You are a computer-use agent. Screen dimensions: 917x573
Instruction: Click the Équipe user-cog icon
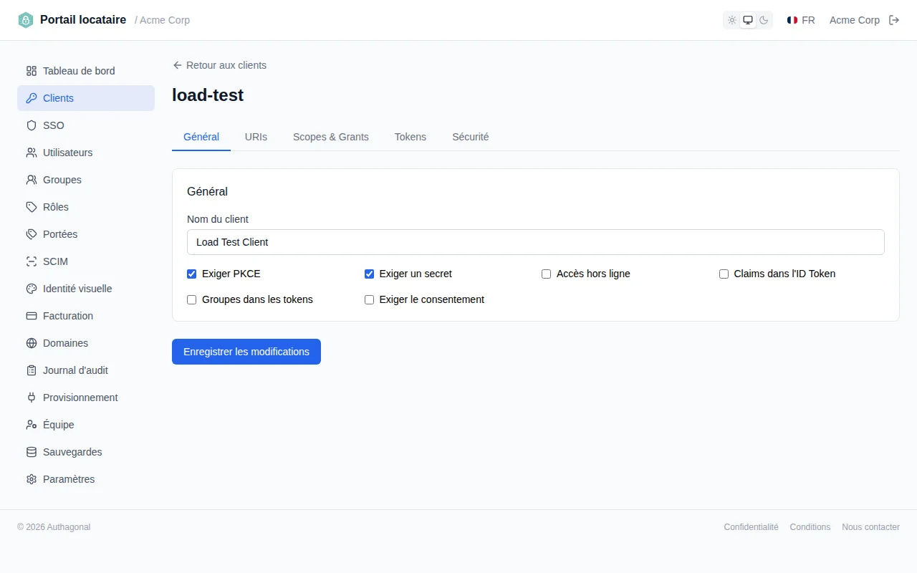pyautogui.click(x=32, y=425)
